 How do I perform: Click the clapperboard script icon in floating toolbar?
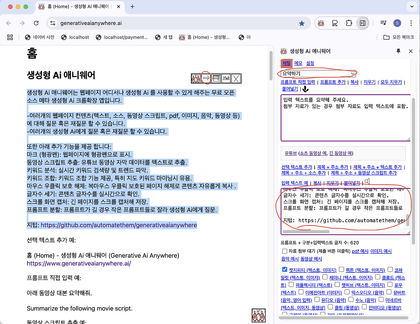point(216,78)
